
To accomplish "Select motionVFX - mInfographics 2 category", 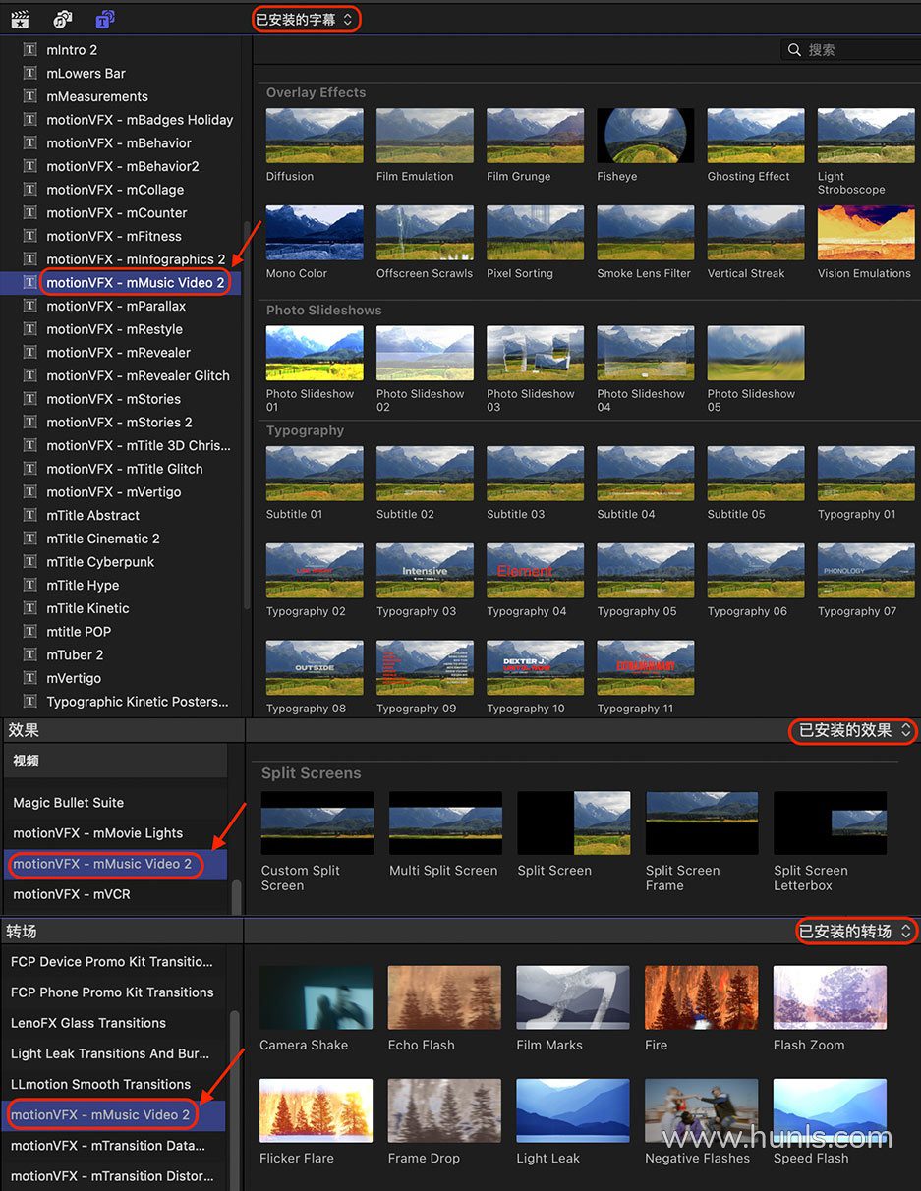I will tap(121, 259).
